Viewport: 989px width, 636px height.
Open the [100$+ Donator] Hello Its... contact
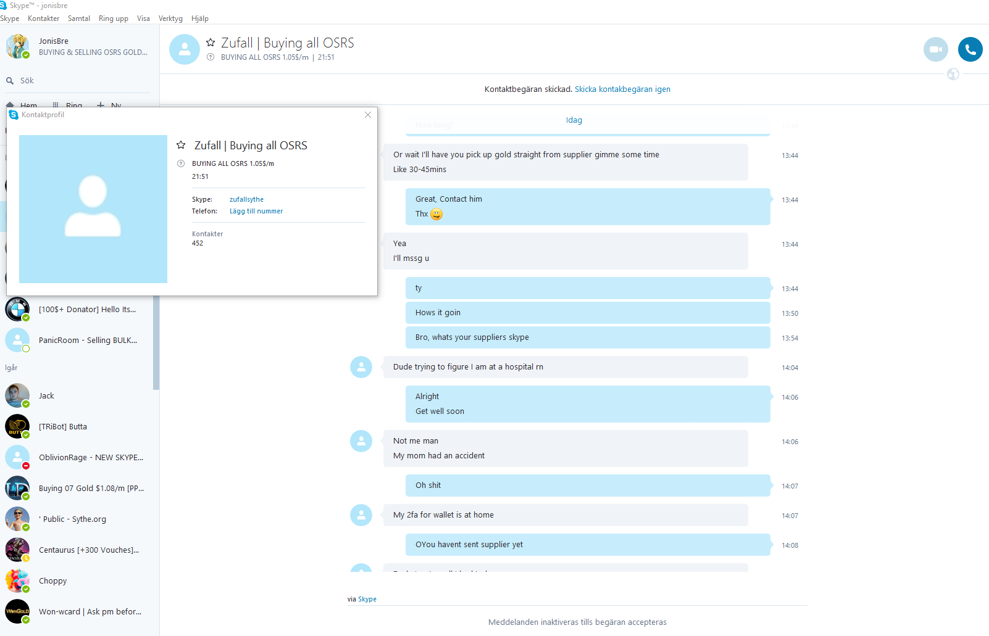click(x=77, y=310)
